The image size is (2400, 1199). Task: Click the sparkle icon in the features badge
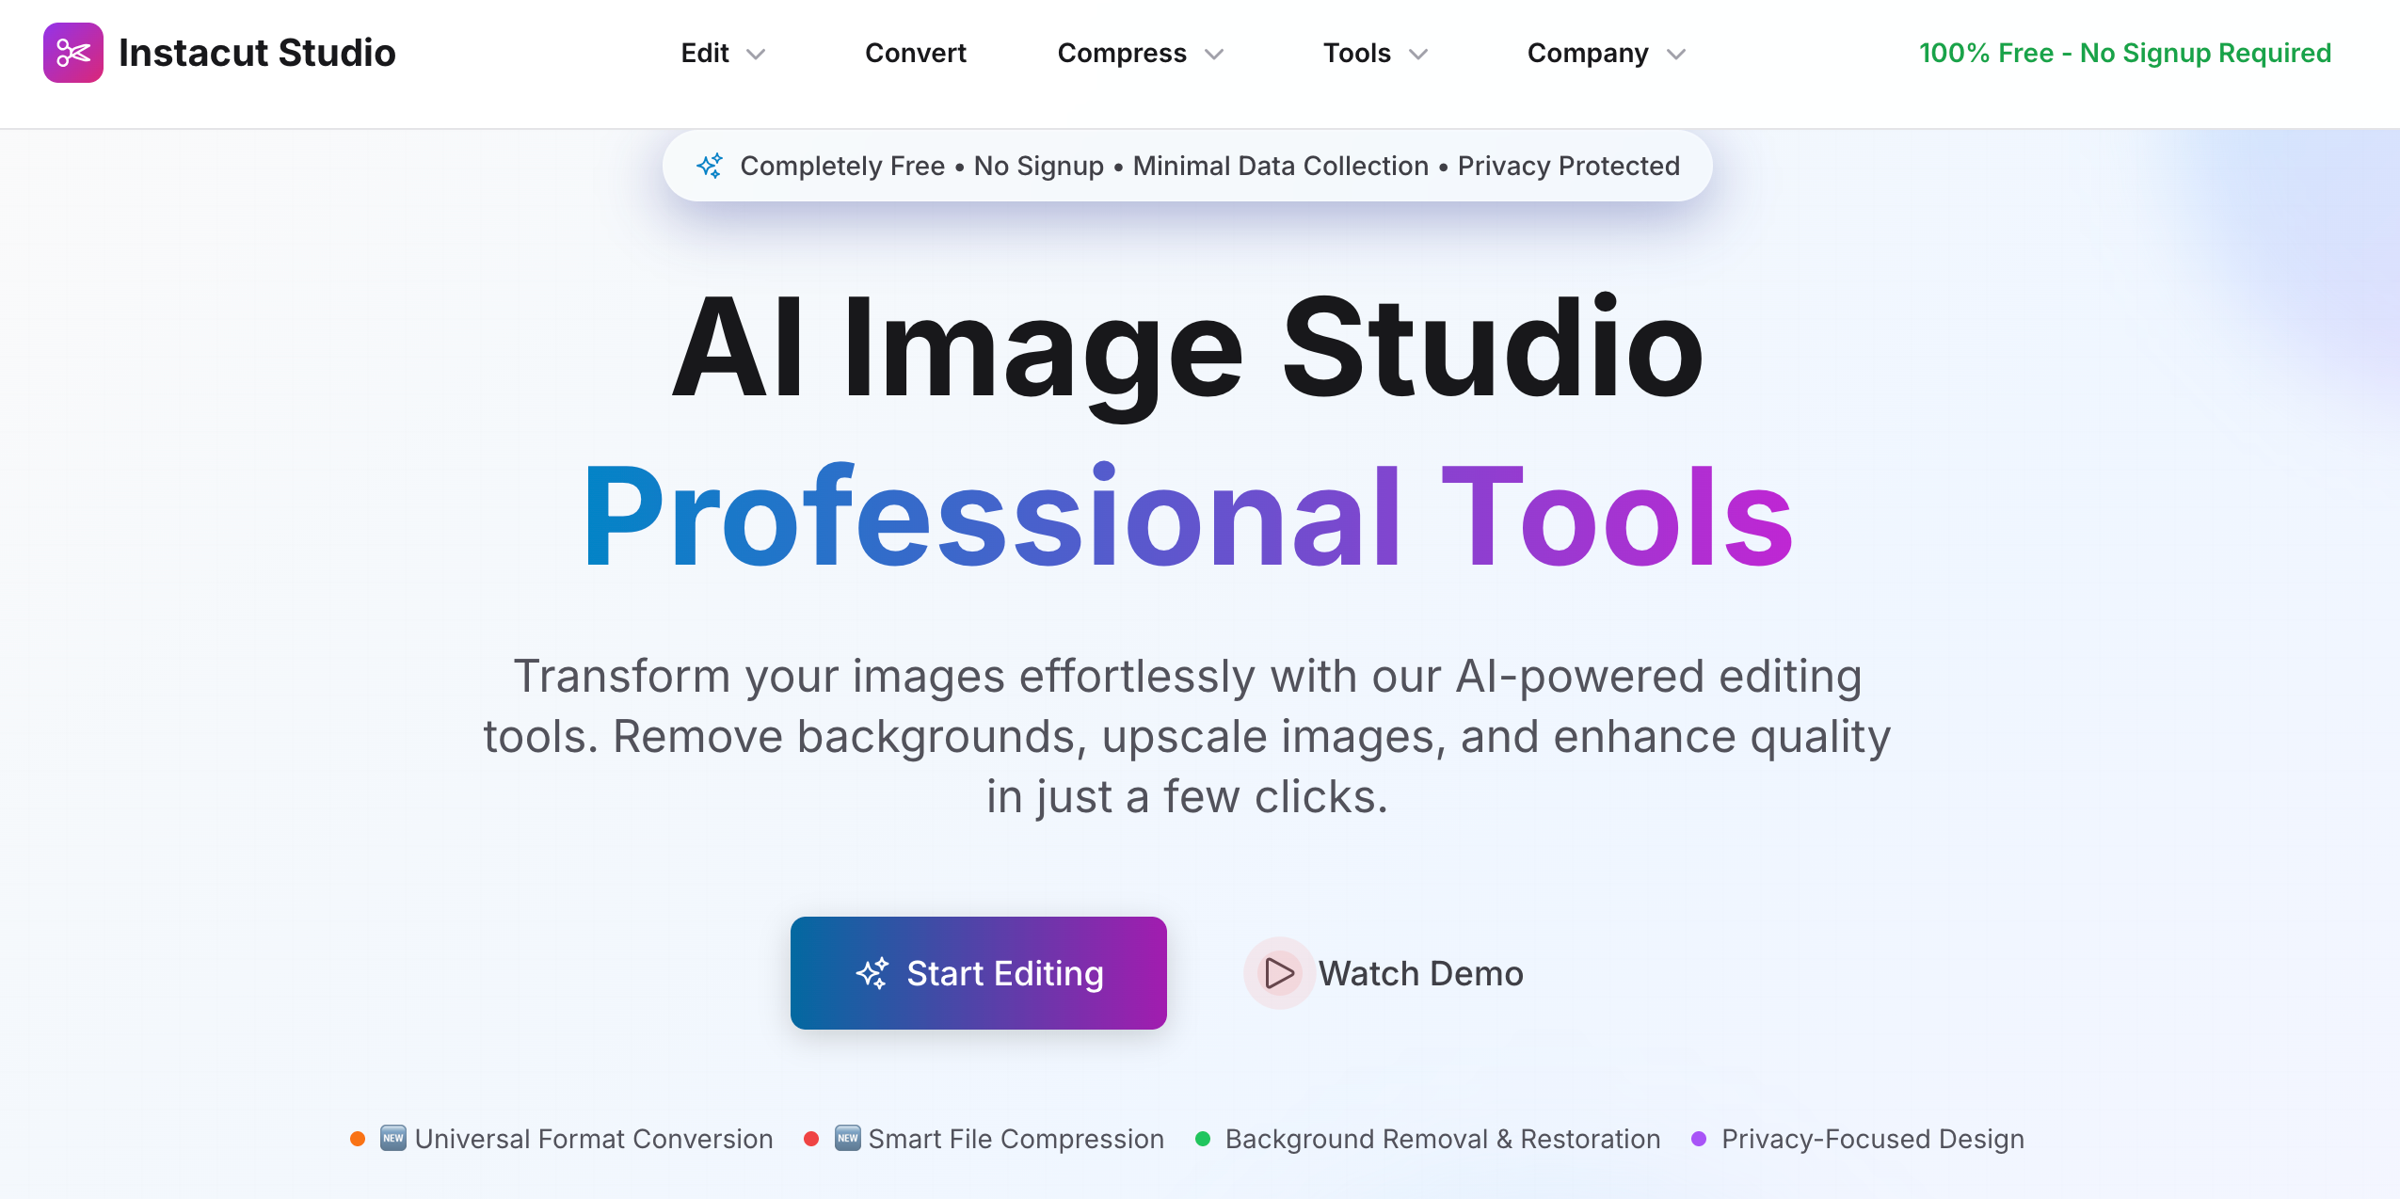click(712, 165)
